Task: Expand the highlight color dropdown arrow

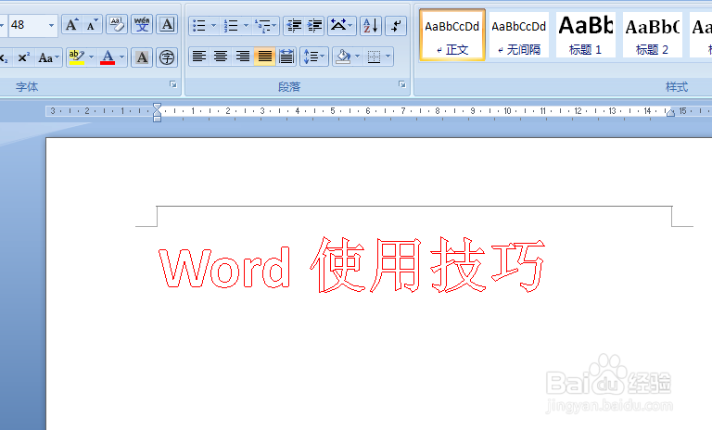Action: pos(91,57)
